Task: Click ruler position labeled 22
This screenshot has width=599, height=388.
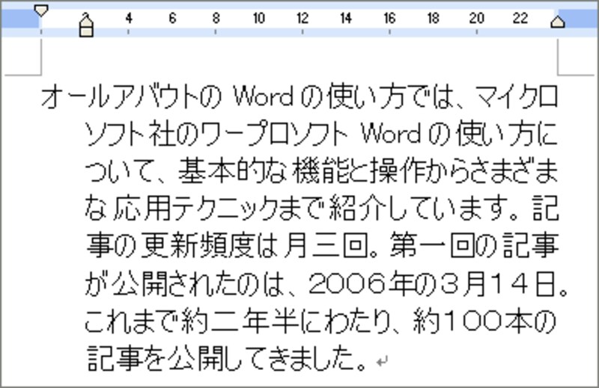Action: (520, 18)
